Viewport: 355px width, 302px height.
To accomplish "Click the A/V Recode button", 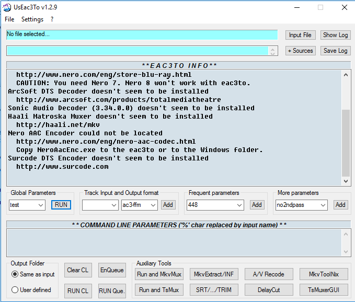I will click(x=269, y=274).
